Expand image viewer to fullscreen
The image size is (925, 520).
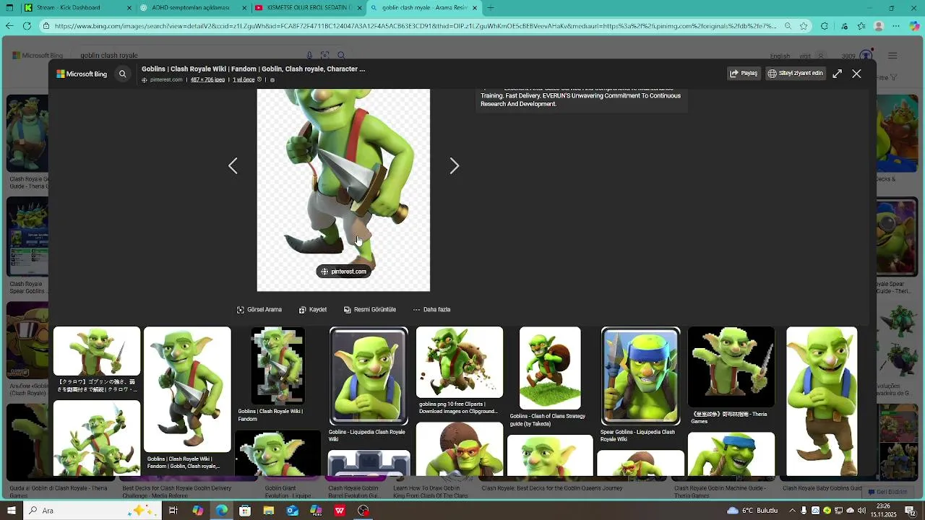point(837,74)
